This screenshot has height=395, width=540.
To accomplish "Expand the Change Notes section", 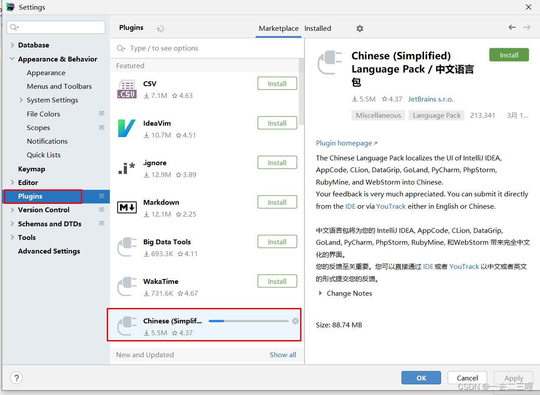I will click(320, 293).
